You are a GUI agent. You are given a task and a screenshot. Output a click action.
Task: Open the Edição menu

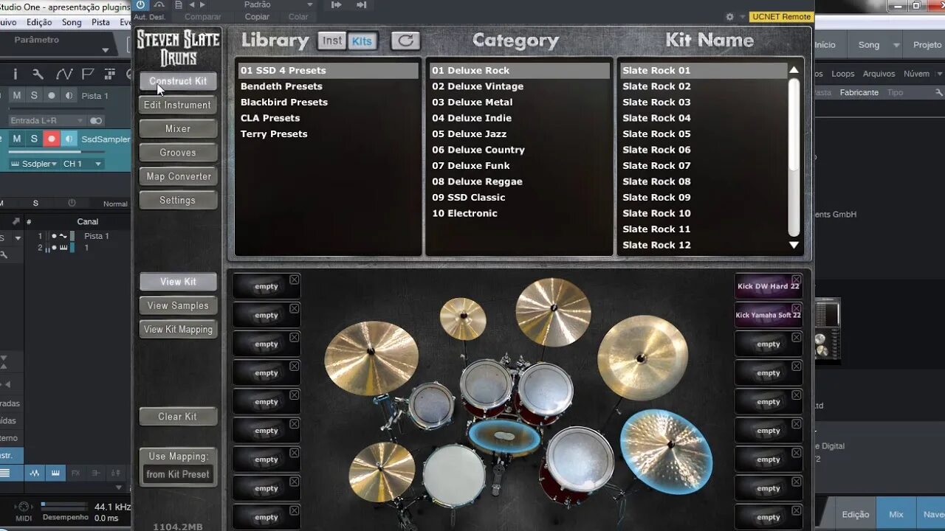click(x=39, y=22)
